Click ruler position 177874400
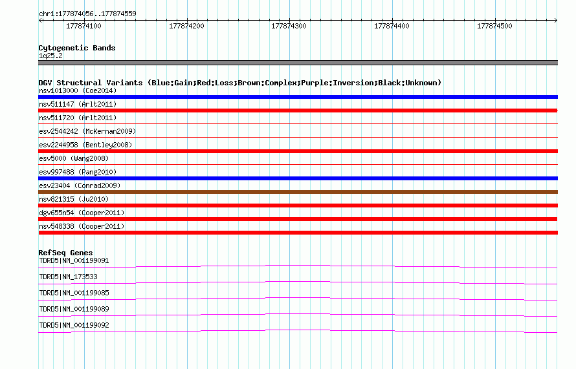576x369 pixels. pos(392,26)
